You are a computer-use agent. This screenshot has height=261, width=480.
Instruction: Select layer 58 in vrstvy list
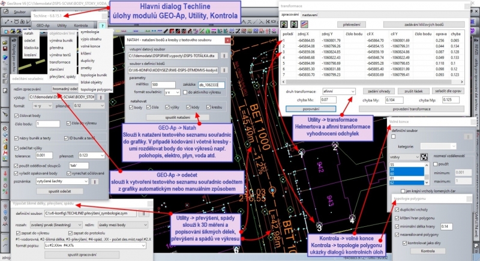click(407, 169)
